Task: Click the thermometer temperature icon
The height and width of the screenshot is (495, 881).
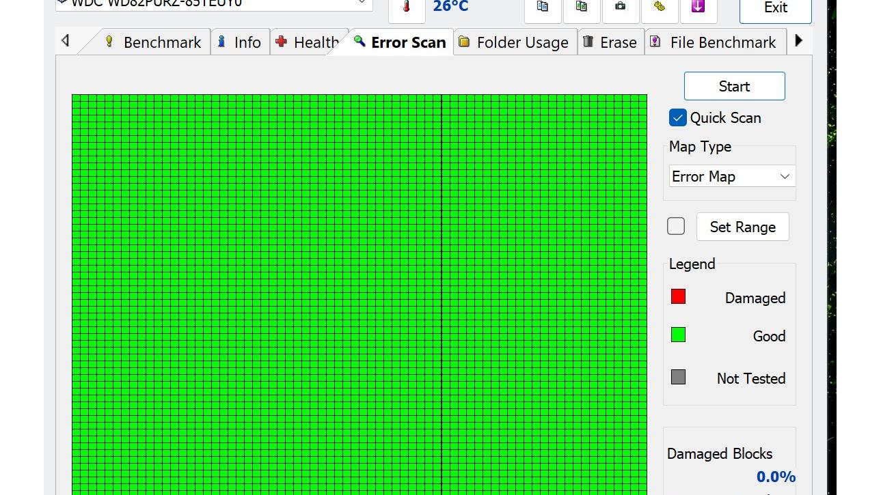Action: click(406, 8)
